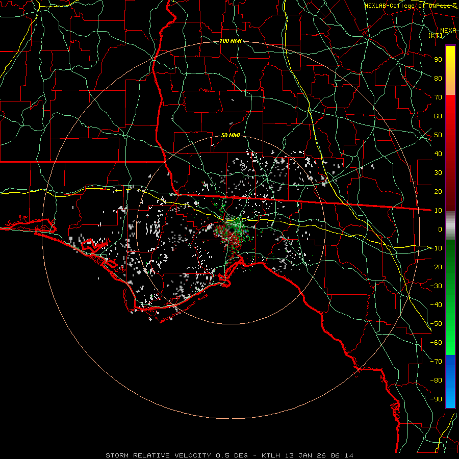Viewport: 459px width, 459px height.
Task: Click the positive 90 velocity scale label
Action: point(438,60)
